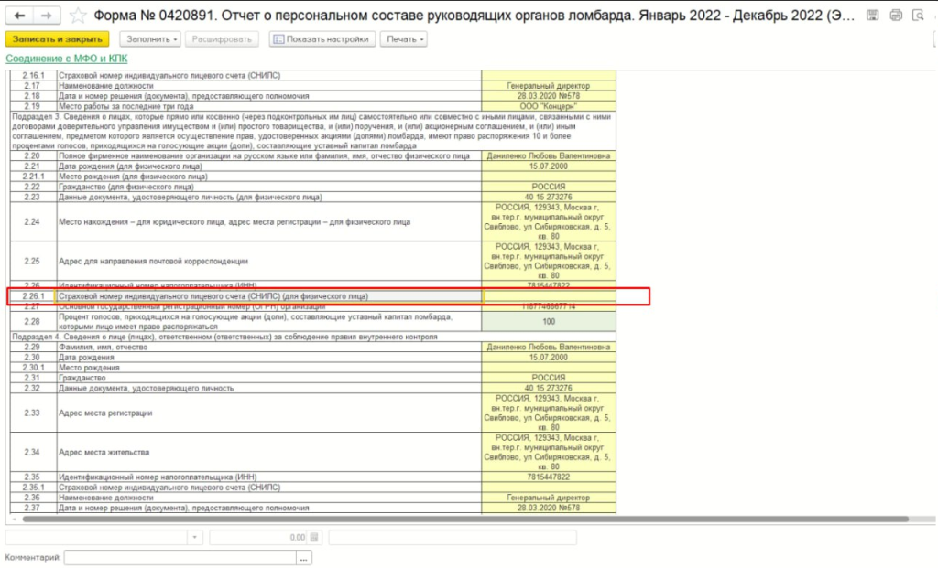Click the save diskette icon in the title bar
Image resolution: width=938 pixels, height=568 pixels.
point(871,16)
